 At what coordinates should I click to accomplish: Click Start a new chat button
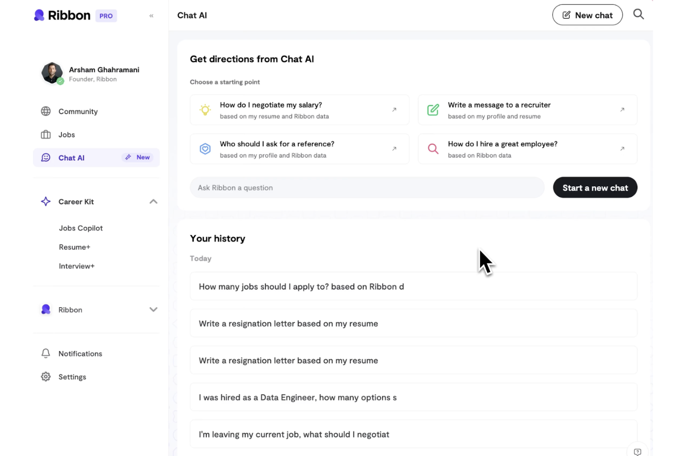click(x=595, y=188)
